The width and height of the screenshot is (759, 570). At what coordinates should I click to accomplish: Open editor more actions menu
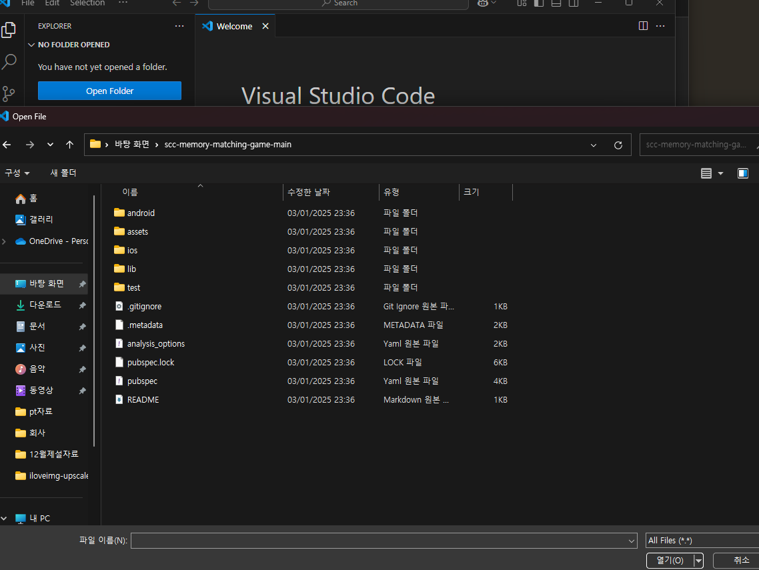tap(660, 26)
